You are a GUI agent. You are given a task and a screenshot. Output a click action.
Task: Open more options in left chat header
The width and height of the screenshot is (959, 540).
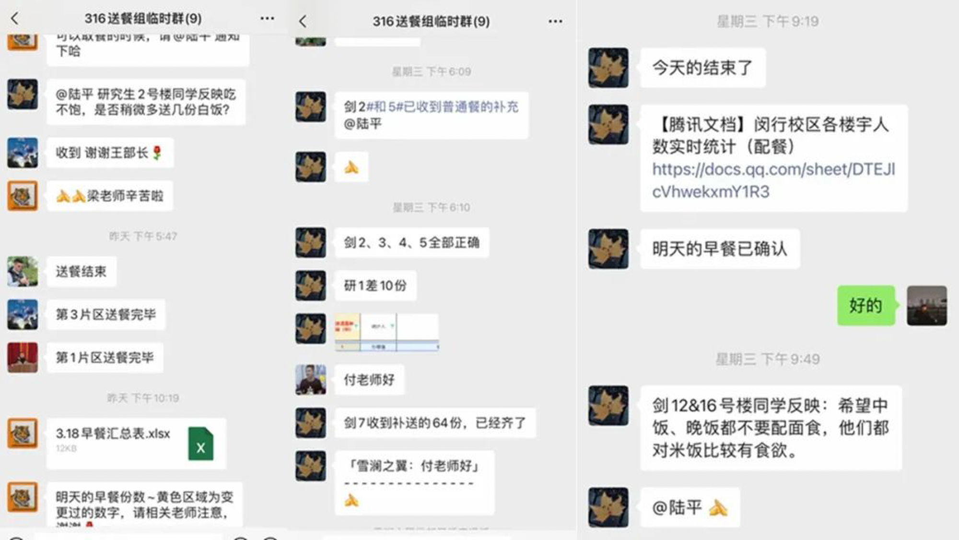pyautogui.click(x=267, y=18)
